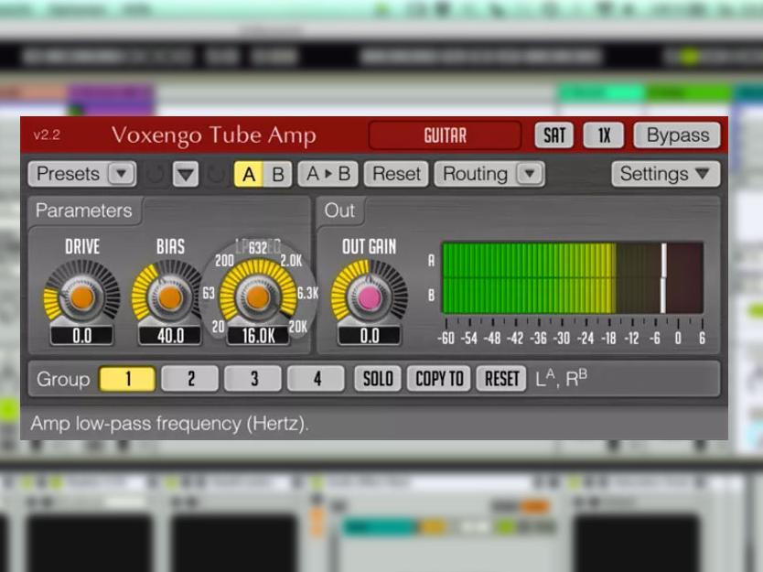Viewport: 763px width, 572px height.
Task: Copy state A to B
Action: pyautogui.click(x=328, y=174)
